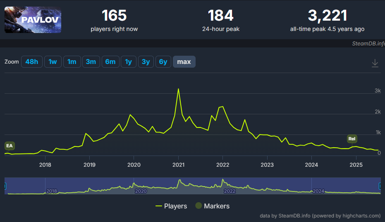
Task: Set zoom range to 3y
Action: coord(146,62)
